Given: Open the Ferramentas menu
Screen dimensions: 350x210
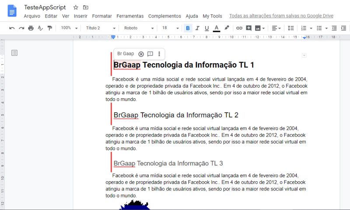Looking at the screenshot, I should (x=130, y=16).
